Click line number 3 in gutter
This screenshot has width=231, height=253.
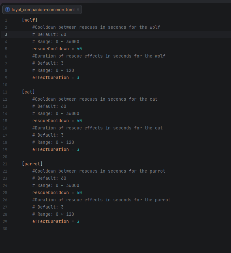(x=6, y=35)
